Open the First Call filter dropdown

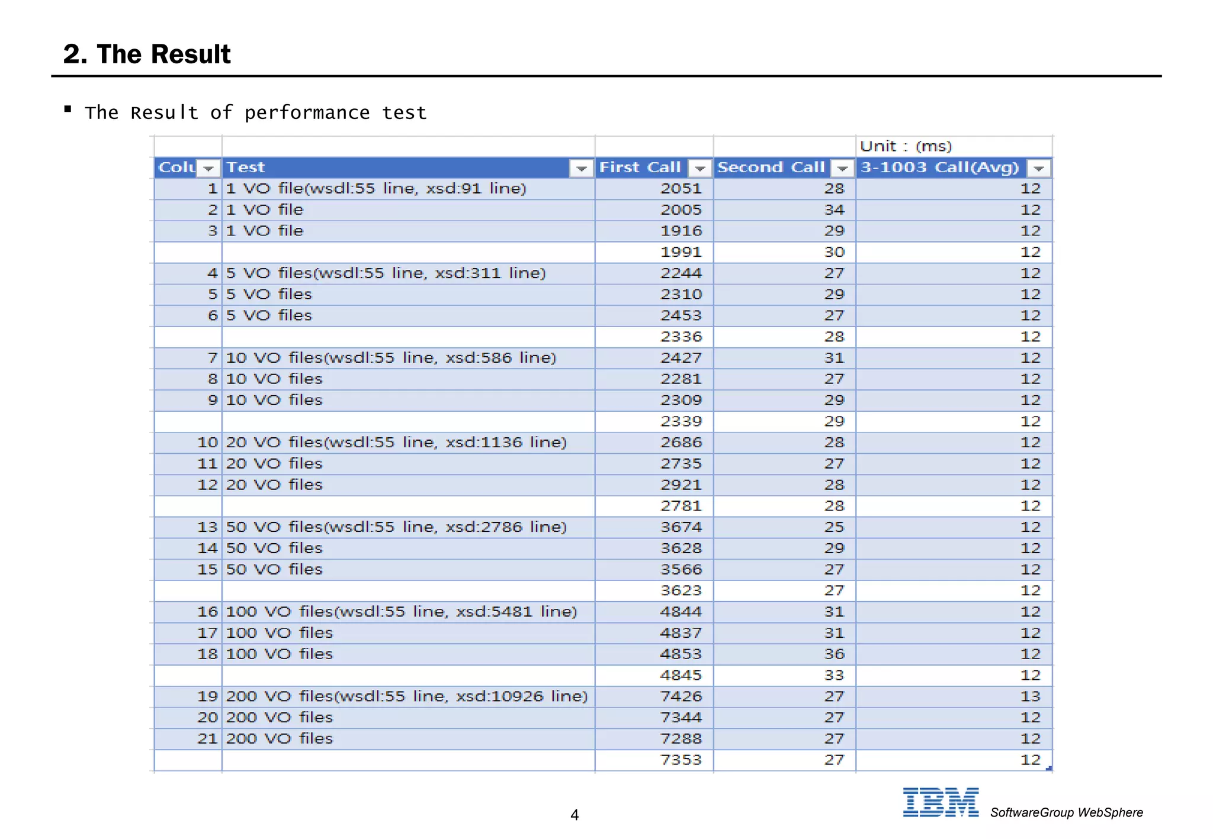click(699, 169)
